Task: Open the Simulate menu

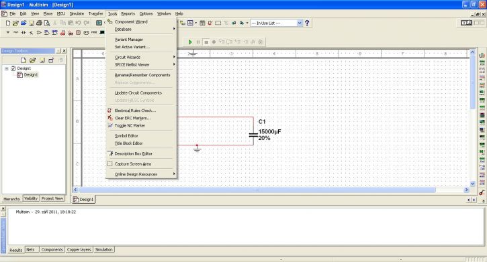Action: [77, 13]
